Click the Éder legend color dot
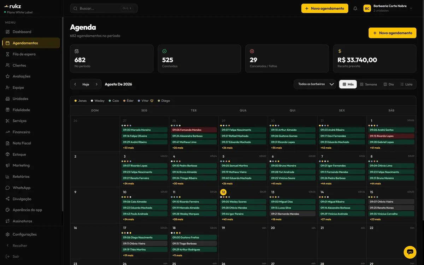 point(124,101)
